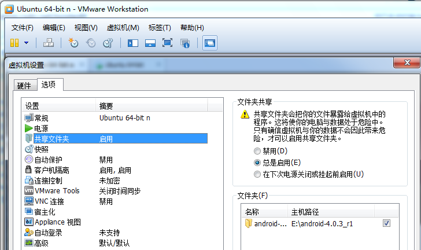Click the 自动保护 clock icon
This screenshot has width=421, height=250.
click(x=29, y=159)
